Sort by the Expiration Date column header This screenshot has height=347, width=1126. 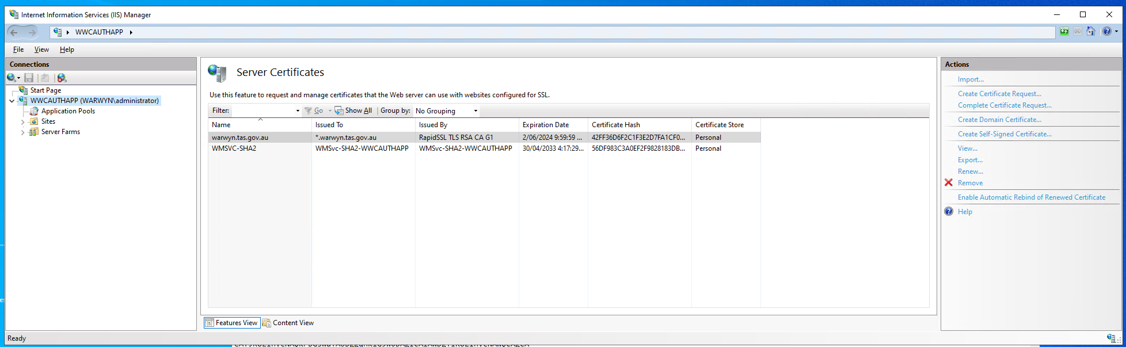click(x=553, y=125)
